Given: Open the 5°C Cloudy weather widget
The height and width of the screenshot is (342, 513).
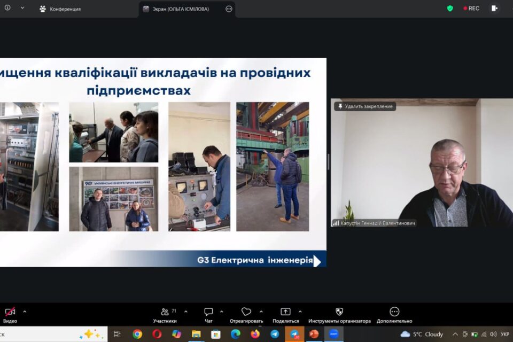Looking at the screenshot, I should pos(422,334).
